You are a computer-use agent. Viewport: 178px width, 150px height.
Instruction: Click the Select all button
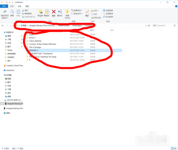pos(108,10)
